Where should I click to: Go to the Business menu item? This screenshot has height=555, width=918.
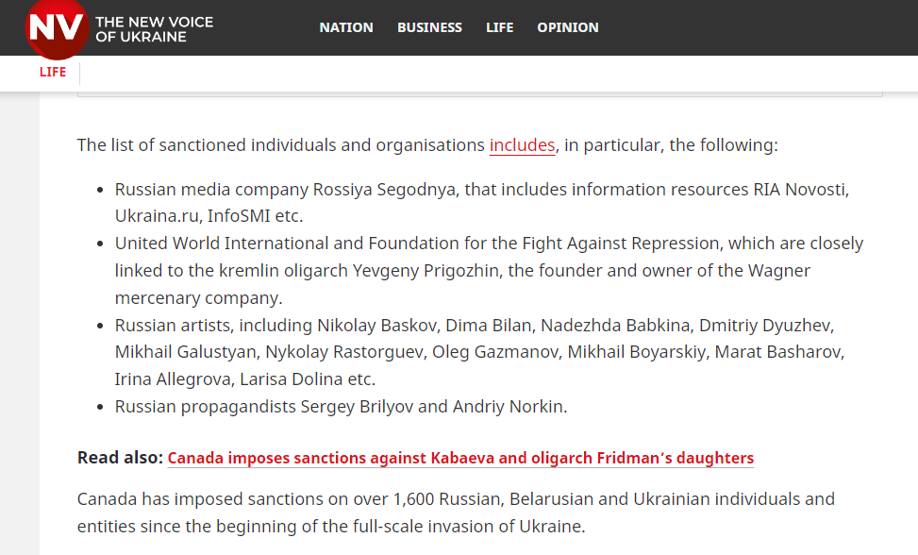pos(429,27)
